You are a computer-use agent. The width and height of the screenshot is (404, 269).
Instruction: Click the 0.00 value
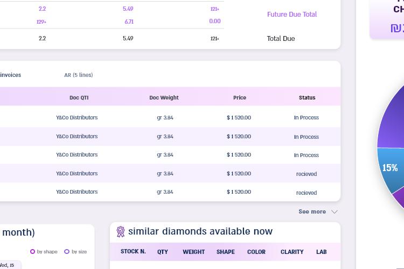[215, 21]
